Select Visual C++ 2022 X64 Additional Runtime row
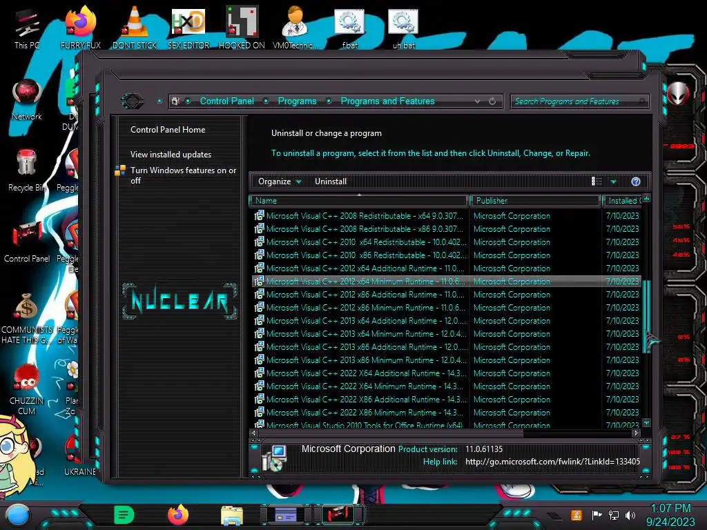Image resolution: width=707 pixels, height=530 pixels. click(x=447, y=373)
